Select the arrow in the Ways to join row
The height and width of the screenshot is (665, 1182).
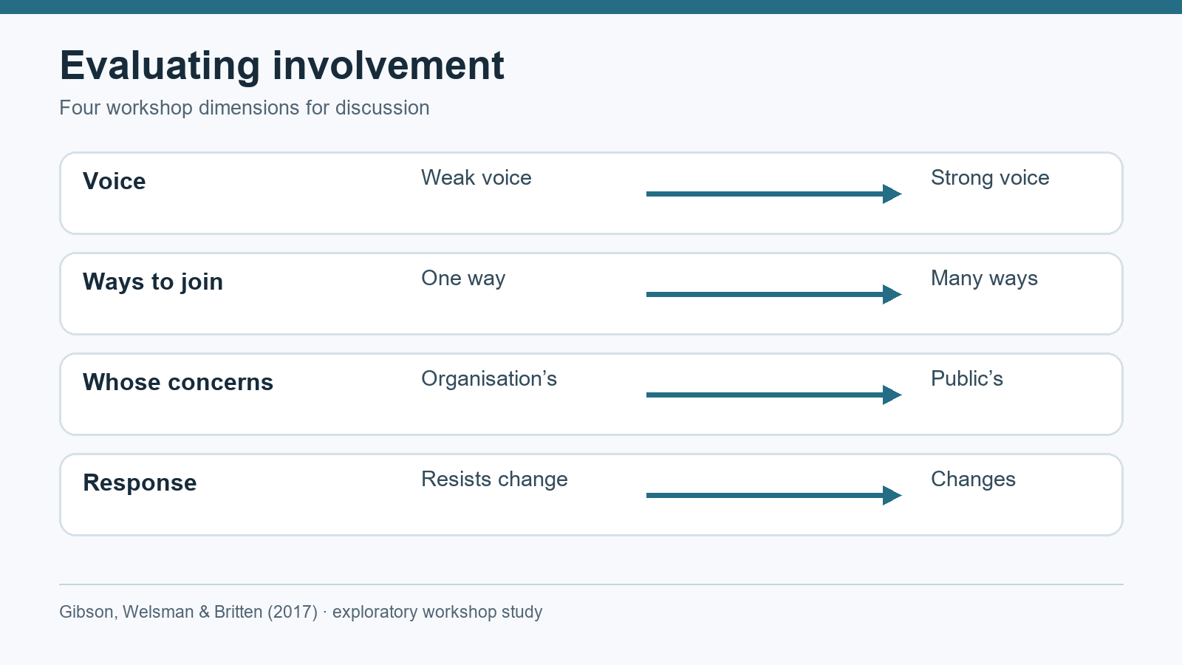(773, 294)
